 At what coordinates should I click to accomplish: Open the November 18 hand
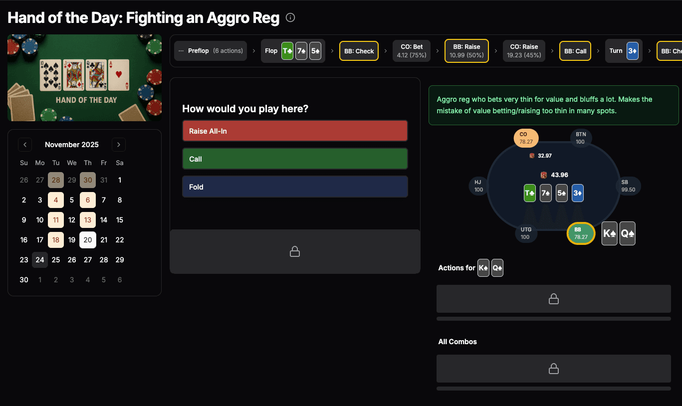(x=56, y=240)
